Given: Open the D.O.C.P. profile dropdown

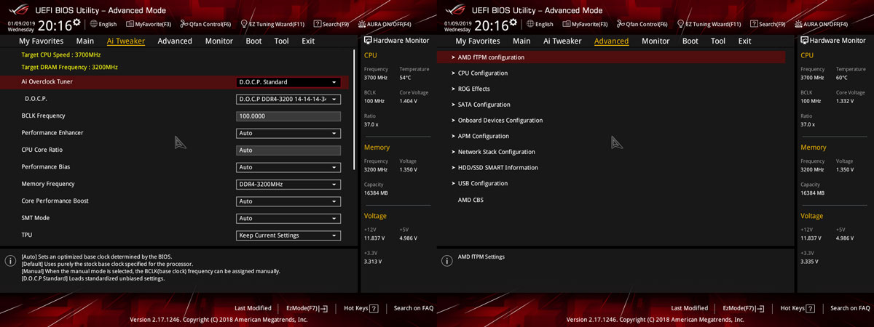Looking at the screenshot, I should [x=288, y=99].
